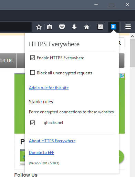The width and height of the screenshot is (135, 177).
Task: Toggle the blue HTTPS Everywhere toolbar icon
Action: pos(113,27)
